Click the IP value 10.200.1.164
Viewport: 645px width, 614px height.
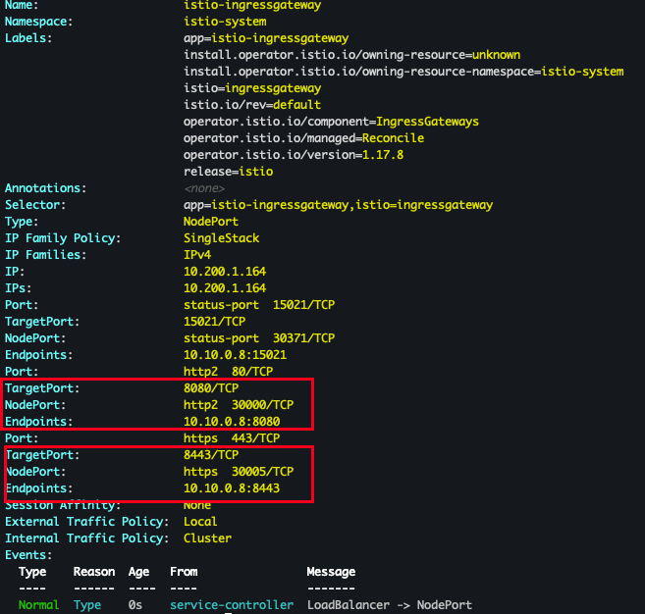(x=225, y=272)
